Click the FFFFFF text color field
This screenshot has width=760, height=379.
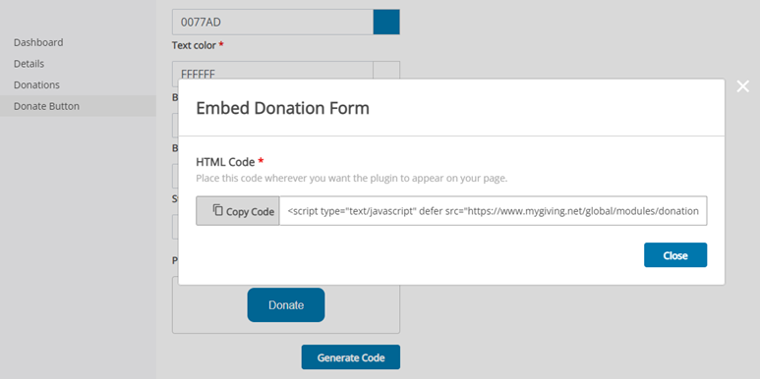click(272, 71)
